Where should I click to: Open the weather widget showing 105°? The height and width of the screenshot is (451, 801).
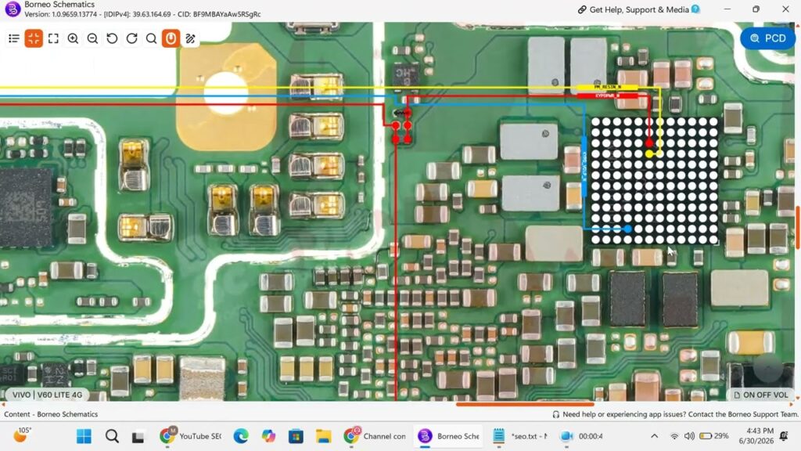[x=21, y=435]
